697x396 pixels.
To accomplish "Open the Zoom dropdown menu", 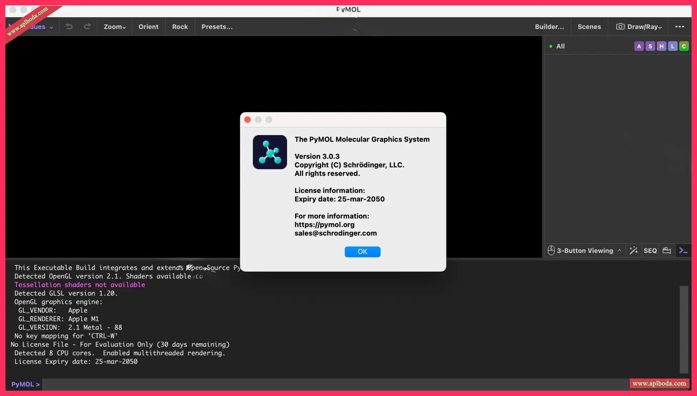I will tap(114, 27).
